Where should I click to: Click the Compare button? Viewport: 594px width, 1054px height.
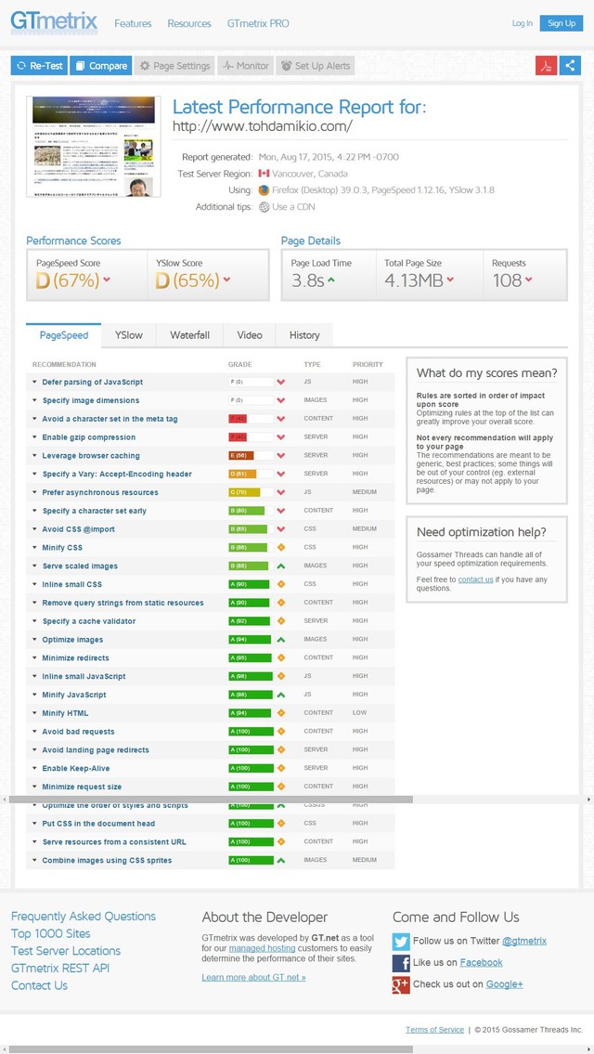click(101, 66)
